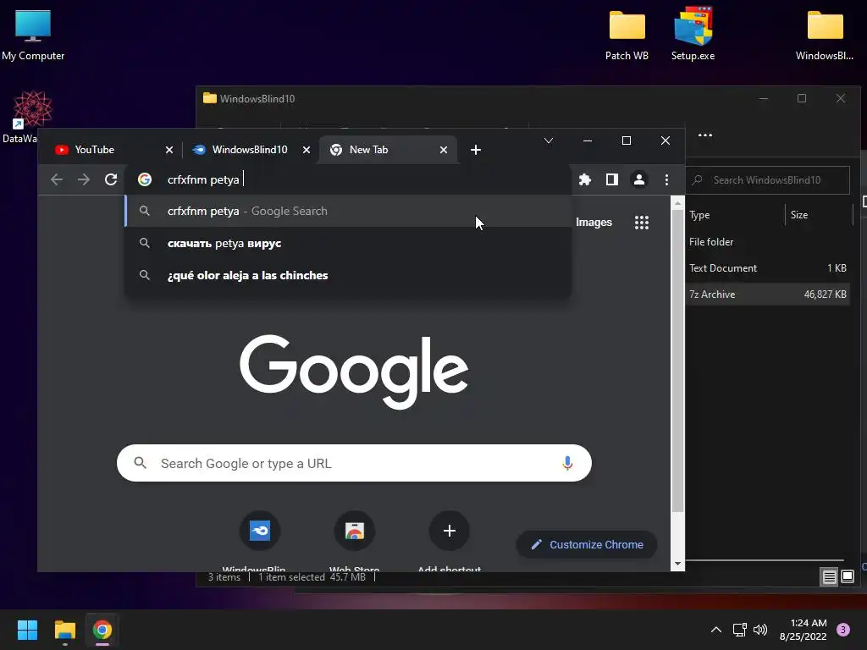Open the Windows Start menu
Viewport: 867px width, 650px height.
pyautogui.click(x=28, y=630)
